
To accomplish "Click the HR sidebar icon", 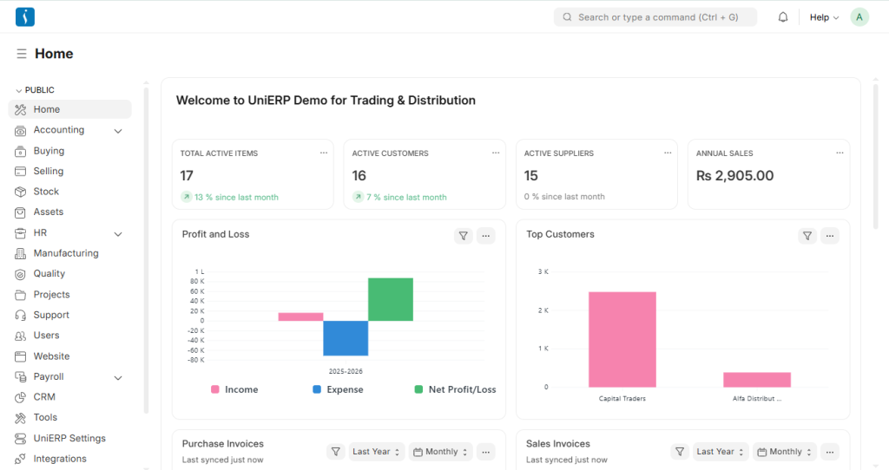I will [x=21, y=233].
